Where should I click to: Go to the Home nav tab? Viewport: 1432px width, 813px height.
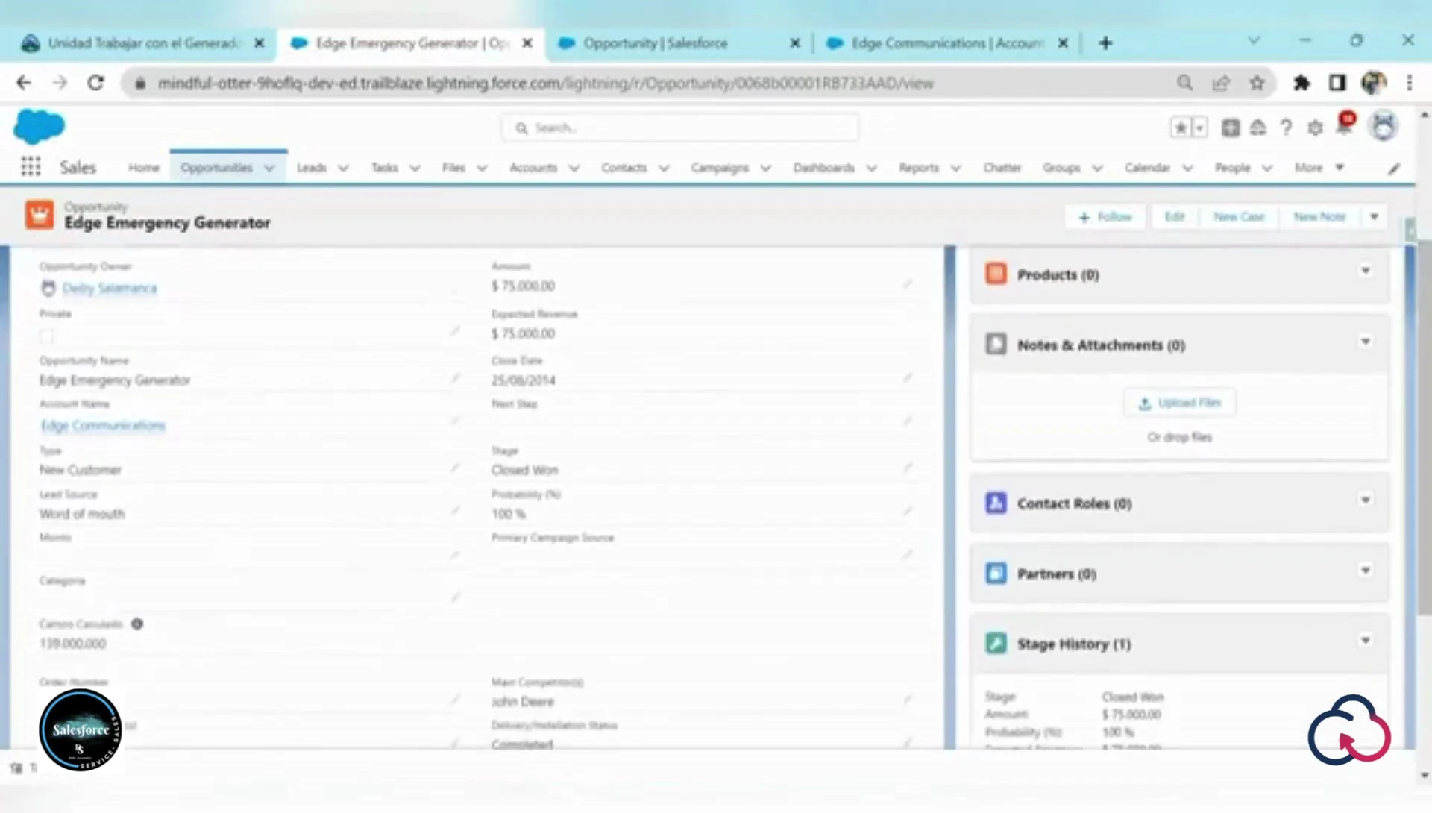[x=144, y=168]
